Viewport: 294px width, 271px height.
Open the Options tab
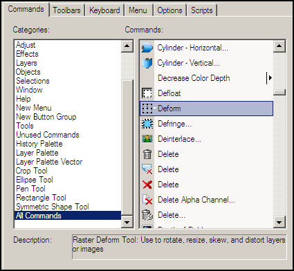coord(169,10)
